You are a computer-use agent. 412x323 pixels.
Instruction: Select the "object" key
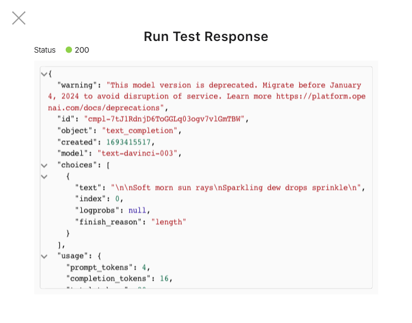click(x=75, y=131)
